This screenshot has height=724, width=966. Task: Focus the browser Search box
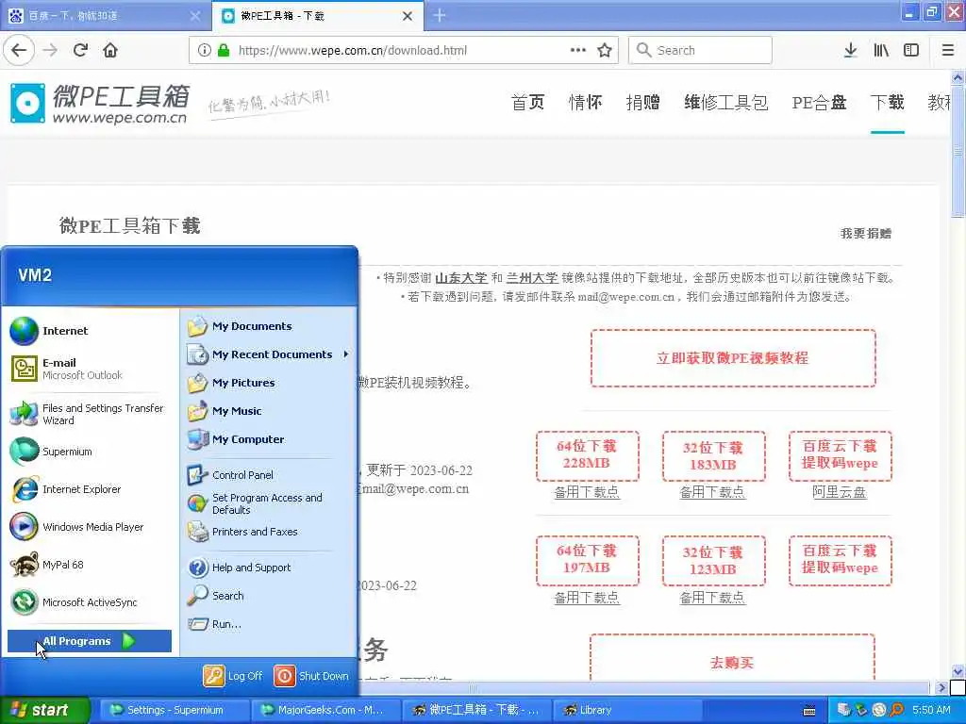pos(700,50)
